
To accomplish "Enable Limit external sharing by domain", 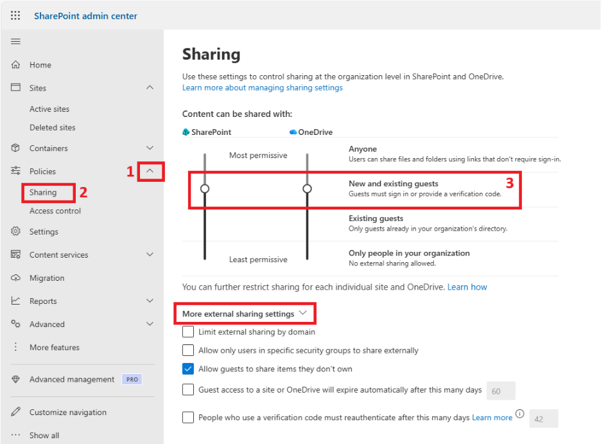I will [x=188, y=332].
